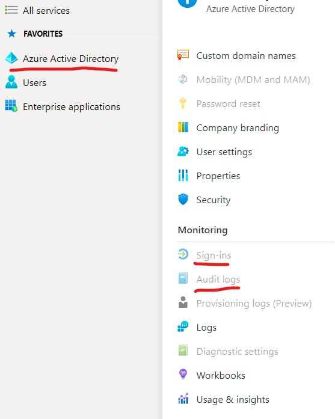Click the Favorites star icon
This screenshot has width=335, height=419.
(12, 34)
